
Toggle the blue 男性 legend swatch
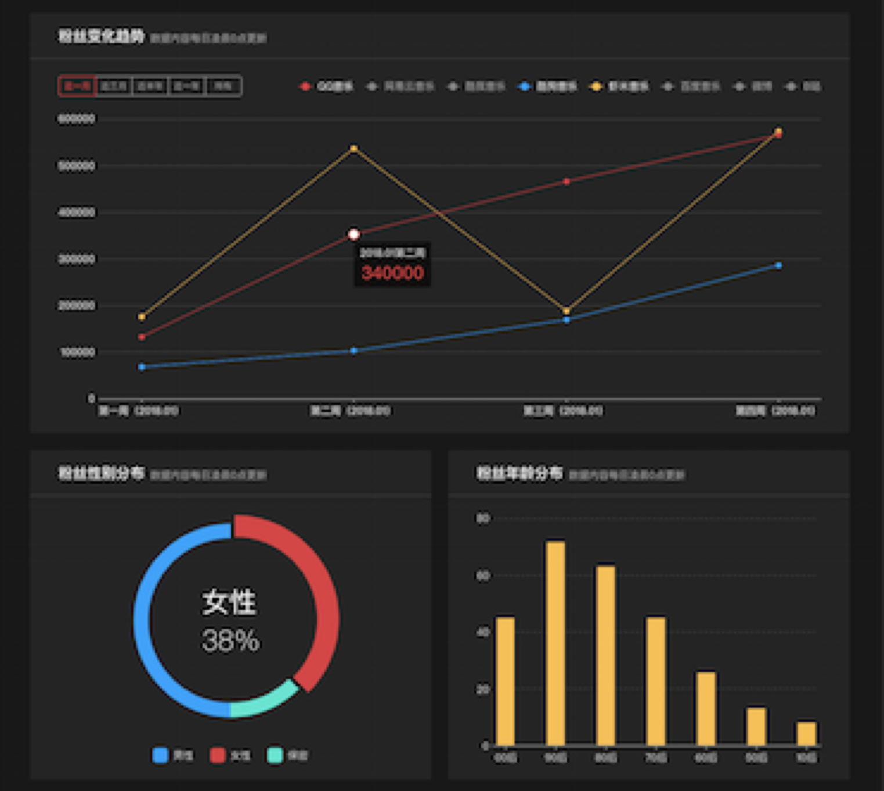[x=160, y=755]
